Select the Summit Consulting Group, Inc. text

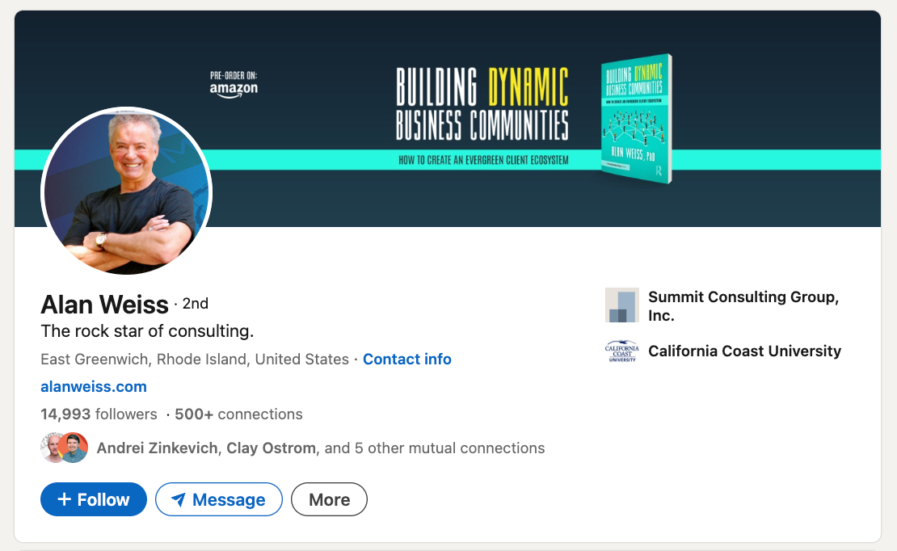(743, 305)
